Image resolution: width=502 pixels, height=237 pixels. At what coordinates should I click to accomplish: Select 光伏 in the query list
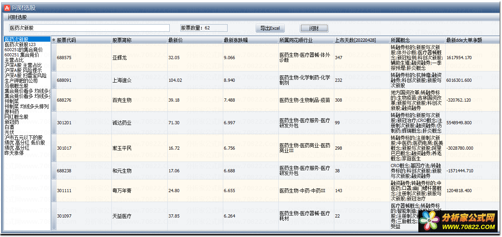tap(9, 132)
